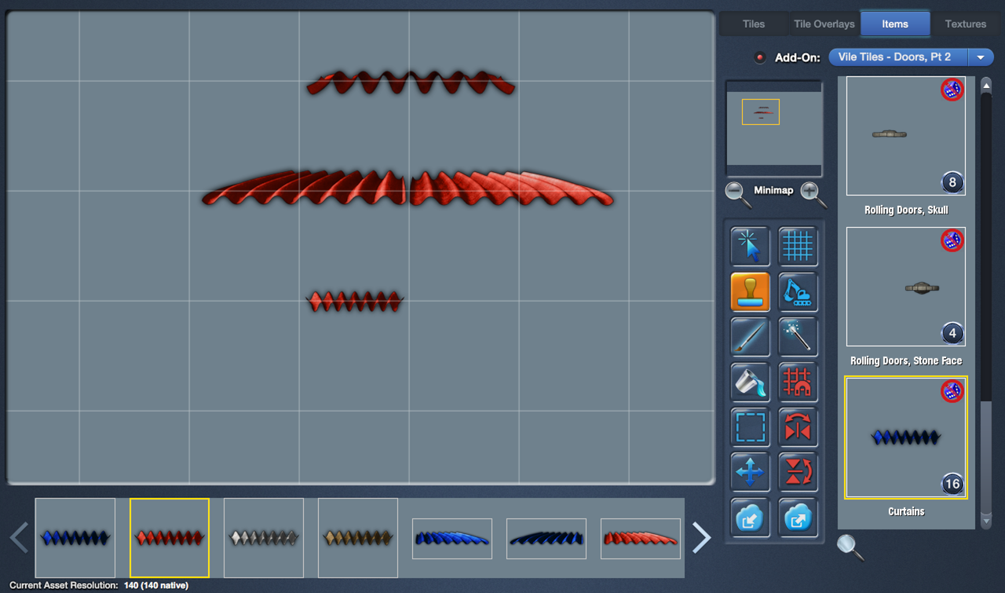Go to previous variants with left arrow

tap(20, 537)
